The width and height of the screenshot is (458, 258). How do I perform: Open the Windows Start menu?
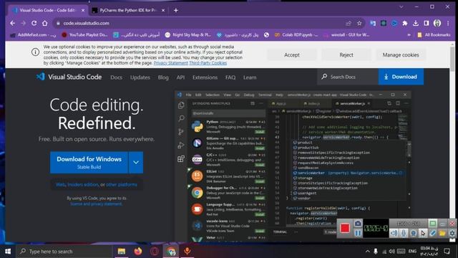click(8, 252)
